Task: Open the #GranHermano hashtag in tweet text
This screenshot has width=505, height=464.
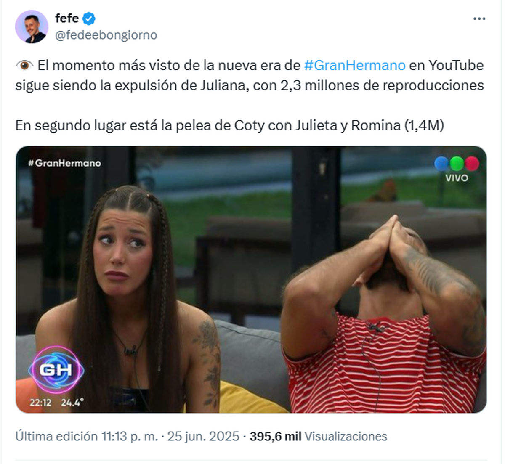Action: (355, 65)
